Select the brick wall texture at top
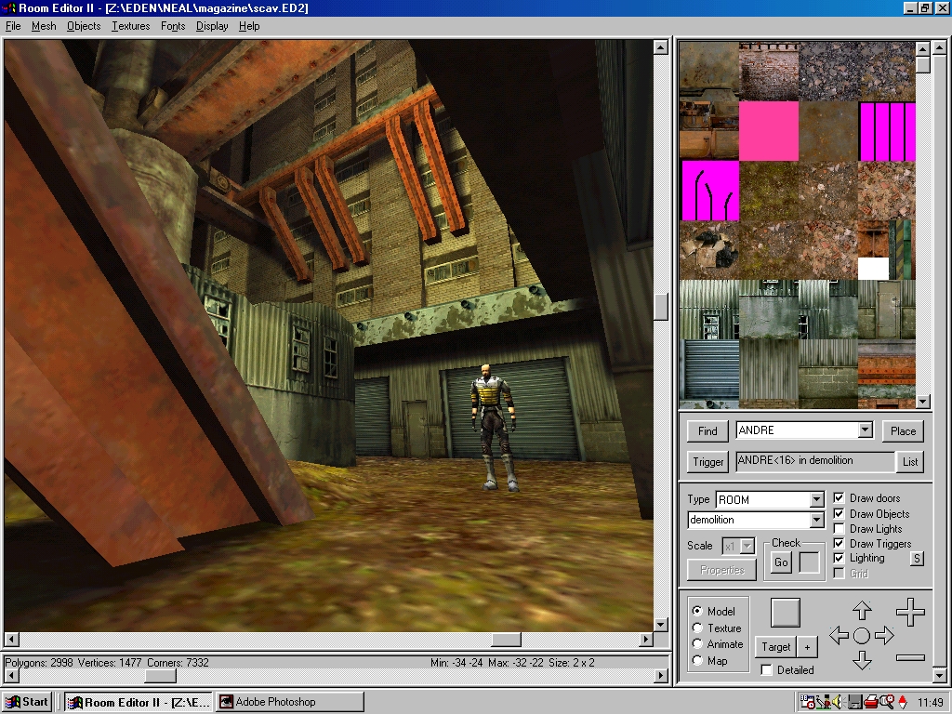Viewport: 952px width, 714px height. (x=769, y=72)
